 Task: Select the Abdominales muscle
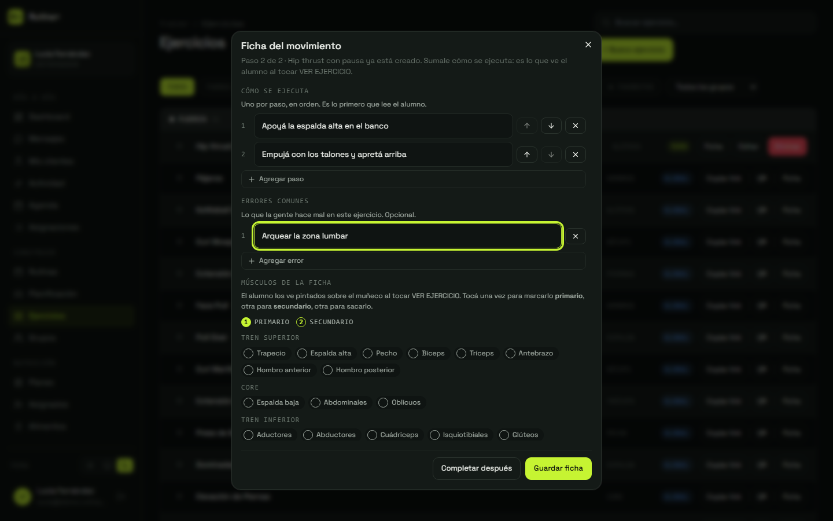[339, 402]
